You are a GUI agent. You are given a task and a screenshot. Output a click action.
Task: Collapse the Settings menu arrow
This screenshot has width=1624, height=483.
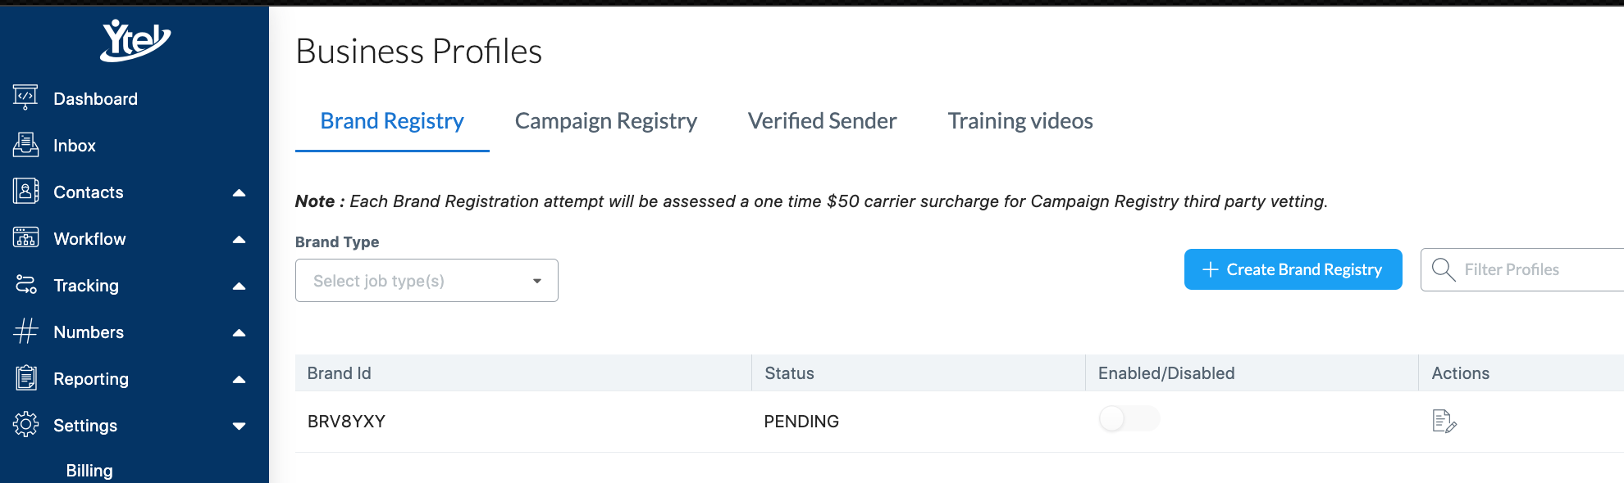239,426
